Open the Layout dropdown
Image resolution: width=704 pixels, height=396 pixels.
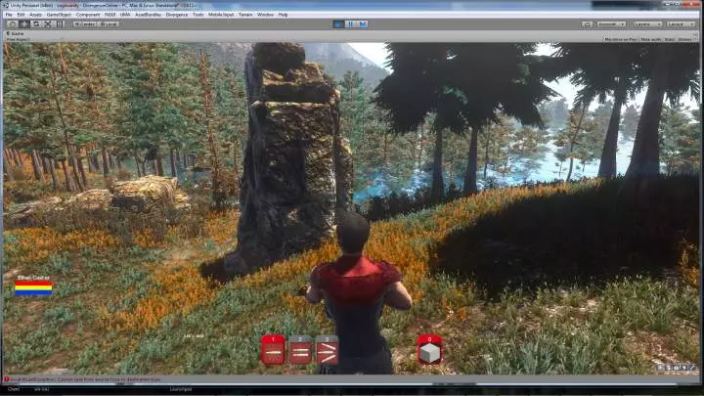click(681, 23)
